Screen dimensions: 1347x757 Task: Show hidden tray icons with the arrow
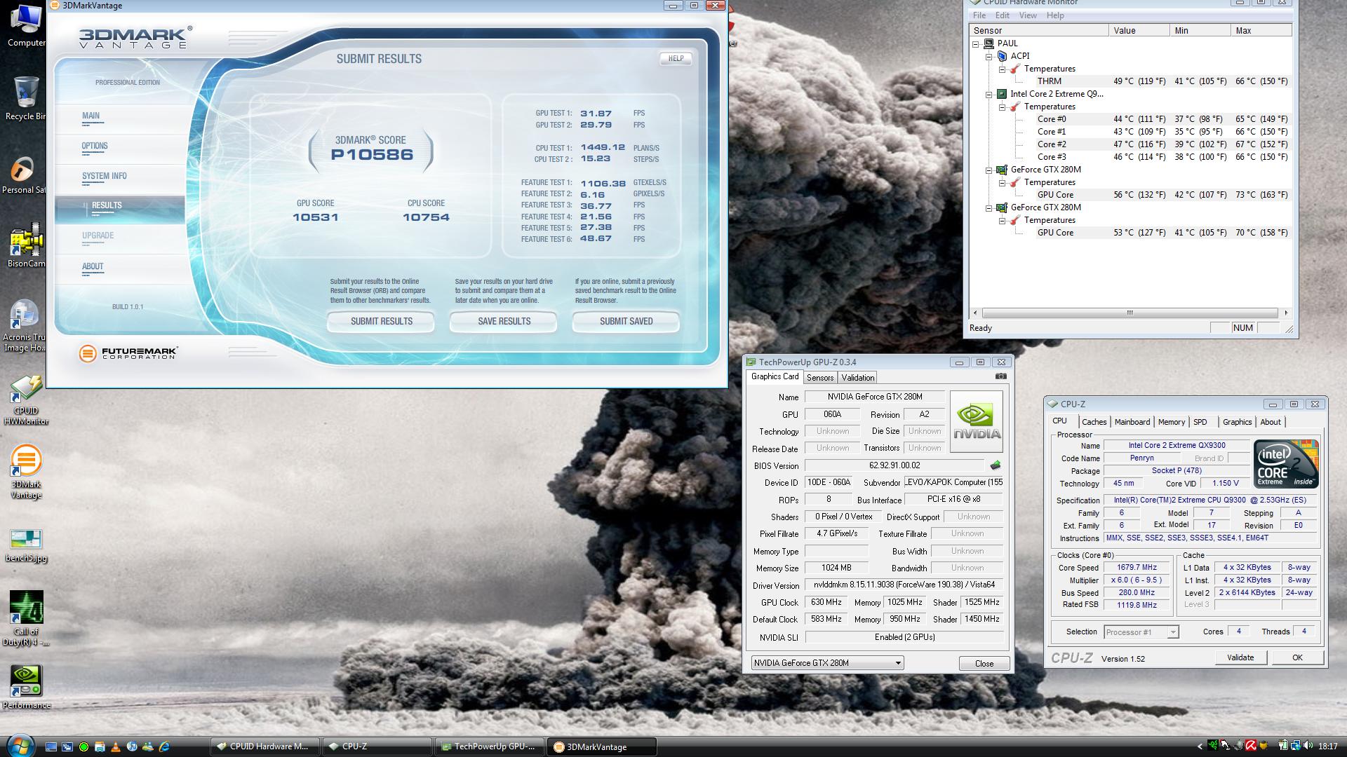(x=1200, y=746)
